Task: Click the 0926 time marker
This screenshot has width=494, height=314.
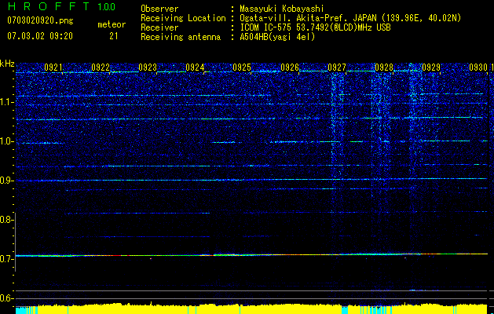Action: [x=290, y=67]
